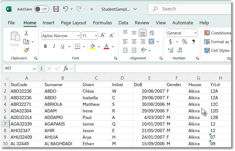The image size is (235, 151).
Task: Click the Redo arrow icon
Action: (79, 9)
